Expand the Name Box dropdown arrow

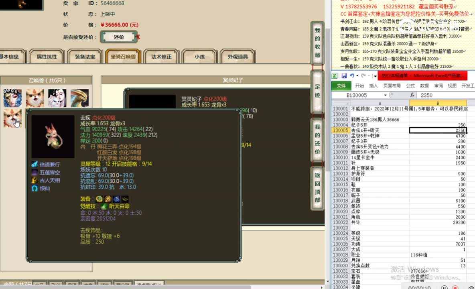(385, 95)
